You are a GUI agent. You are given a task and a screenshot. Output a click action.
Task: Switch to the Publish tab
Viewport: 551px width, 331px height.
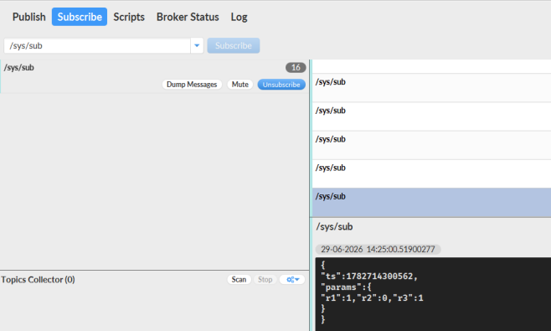pos(28,17)
